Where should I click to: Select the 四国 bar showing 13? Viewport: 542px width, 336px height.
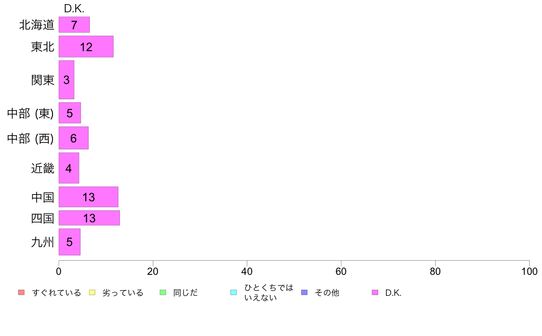point(89,218)
